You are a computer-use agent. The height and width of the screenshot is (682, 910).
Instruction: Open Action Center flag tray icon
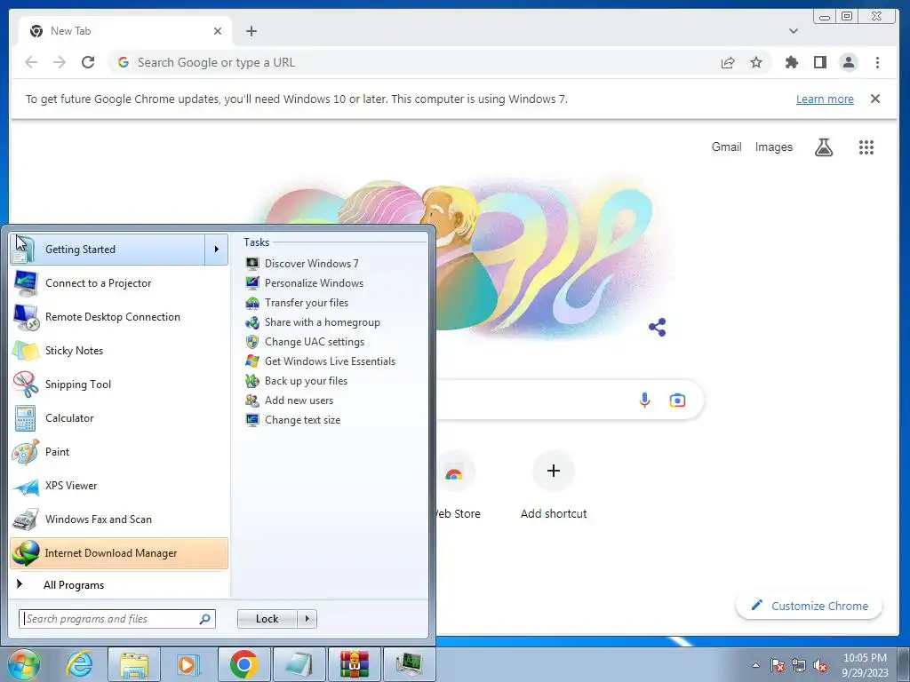click(778, 665)
